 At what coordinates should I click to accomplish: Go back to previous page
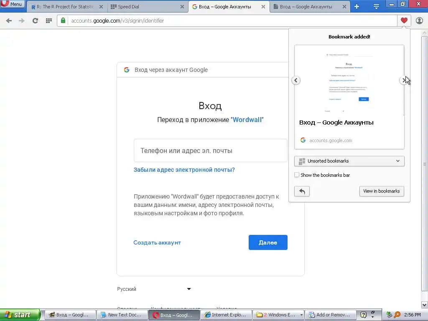tap(9, 20)
